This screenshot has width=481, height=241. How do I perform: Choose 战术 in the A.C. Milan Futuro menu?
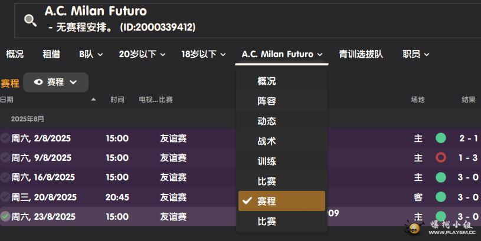(x=267, y=141)
